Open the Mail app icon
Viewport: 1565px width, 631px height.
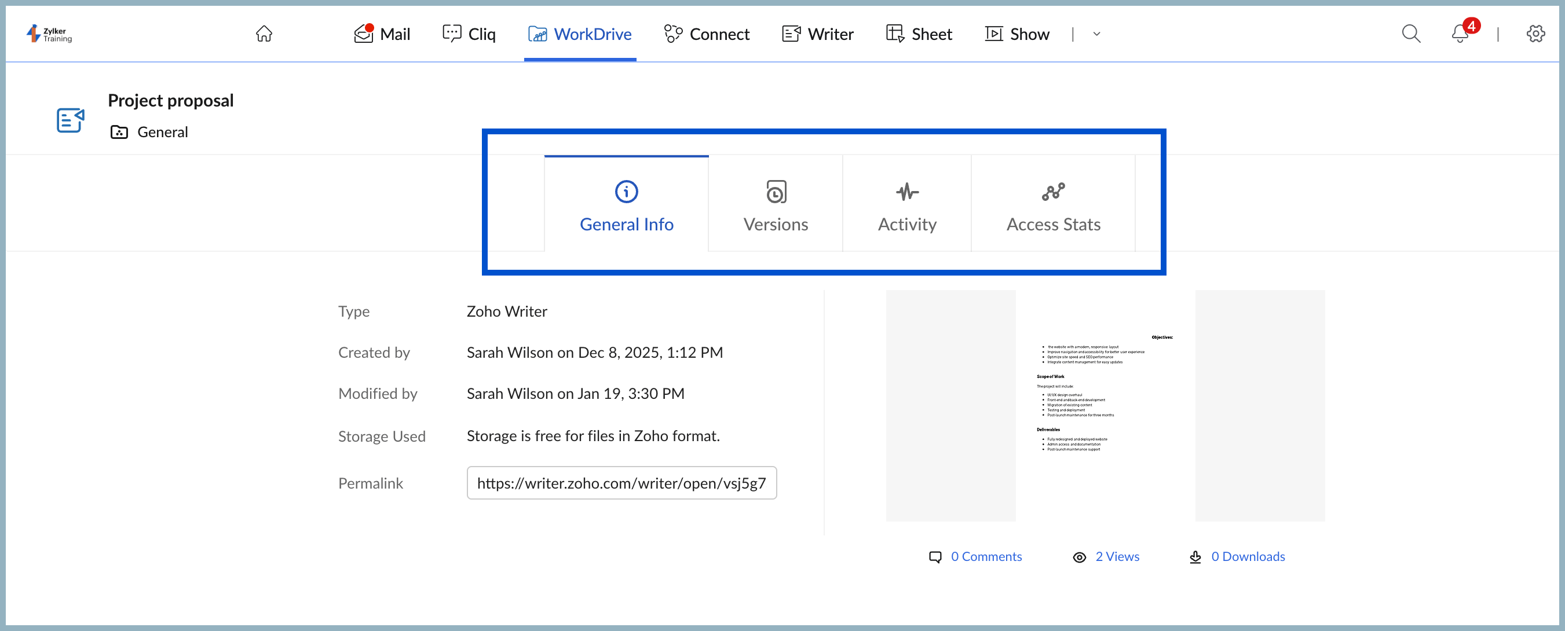coord(363,34)
